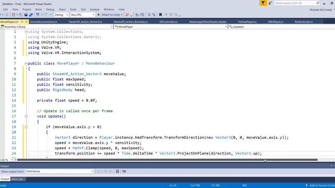
Task: Open the Undo history dropdown arrow
Action: 42,15
